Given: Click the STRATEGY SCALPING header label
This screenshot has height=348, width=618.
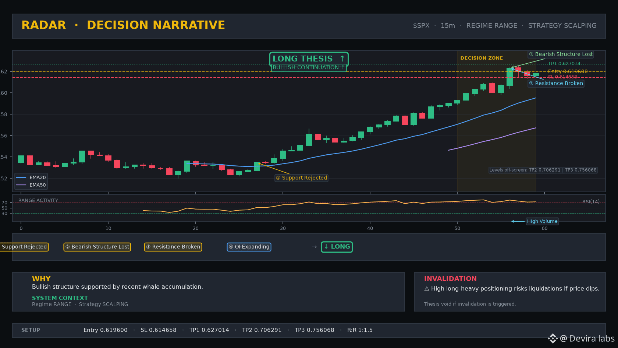Looking at the screenshot, I should click(562, 25).
